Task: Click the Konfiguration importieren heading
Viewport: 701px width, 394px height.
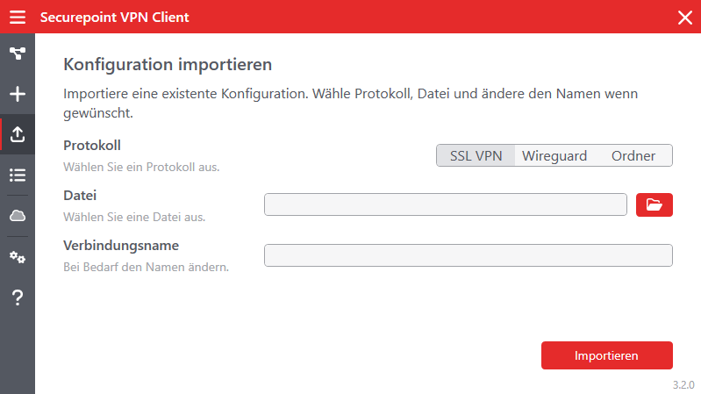Action: click(168, 64)
